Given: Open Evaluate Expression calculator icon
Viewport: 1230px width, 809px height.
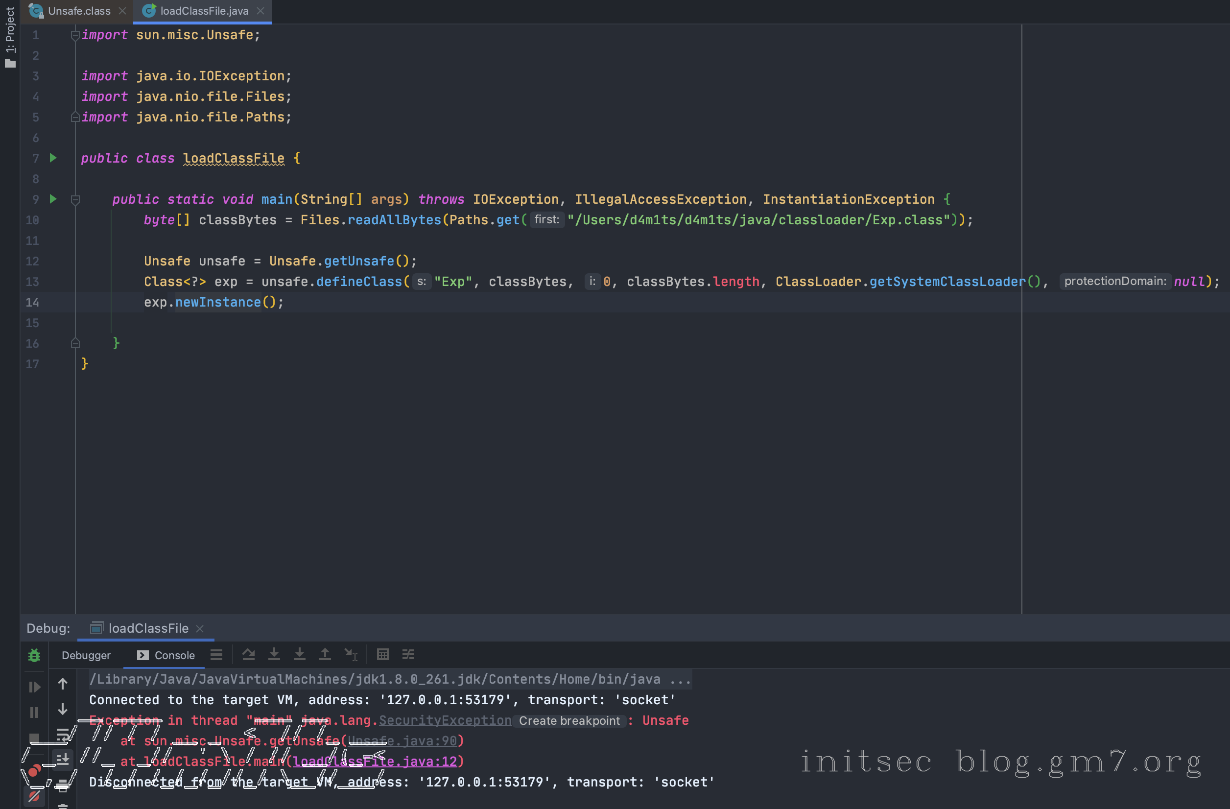Looking at the screenshot, I should 382,654.
